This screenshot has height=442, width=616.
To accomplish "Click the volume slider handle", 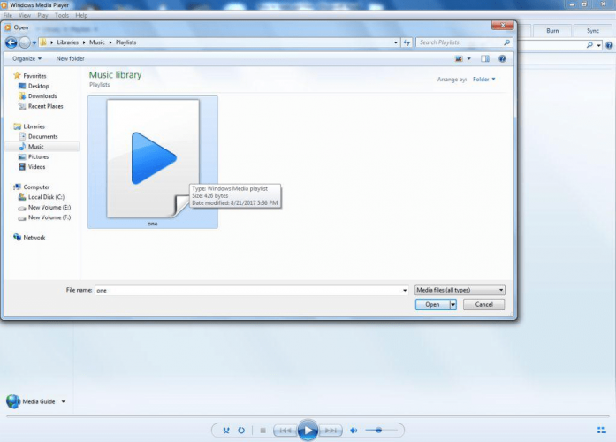I will (x=378, y=431).
